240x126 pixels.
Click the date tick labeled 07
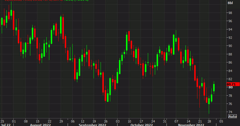176,121
